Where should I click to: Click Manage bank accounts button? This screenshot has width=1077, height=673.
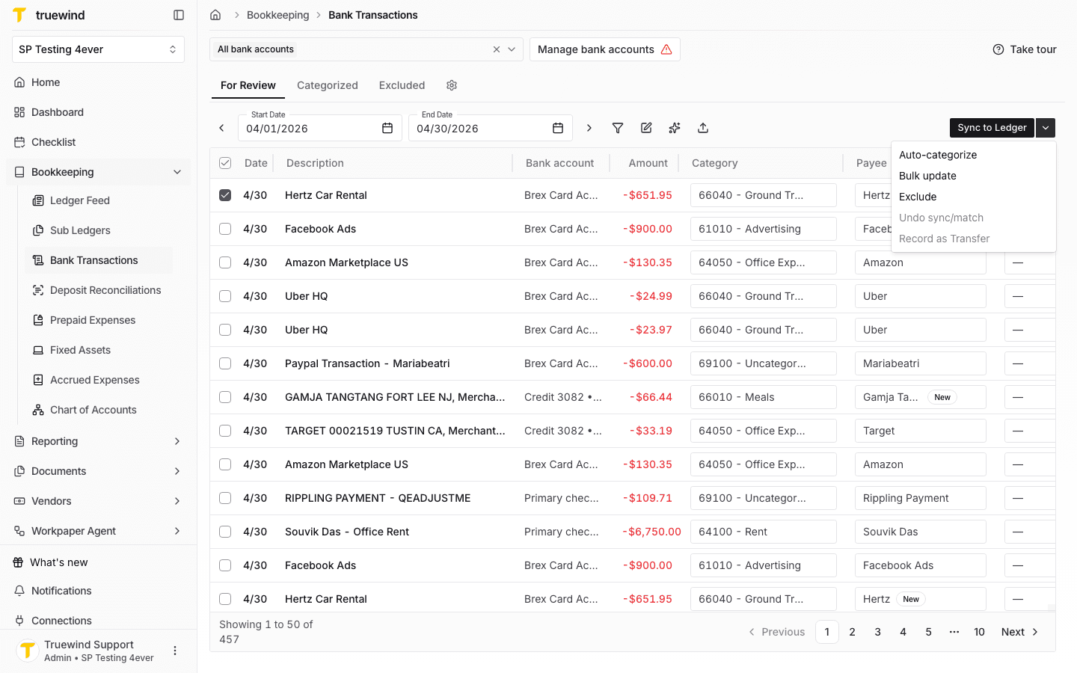pos(605,49)
